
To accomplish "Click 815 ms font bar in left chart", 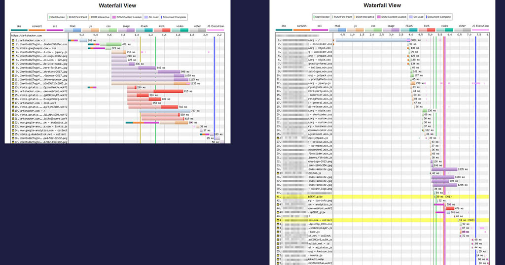I will point(155,91).
